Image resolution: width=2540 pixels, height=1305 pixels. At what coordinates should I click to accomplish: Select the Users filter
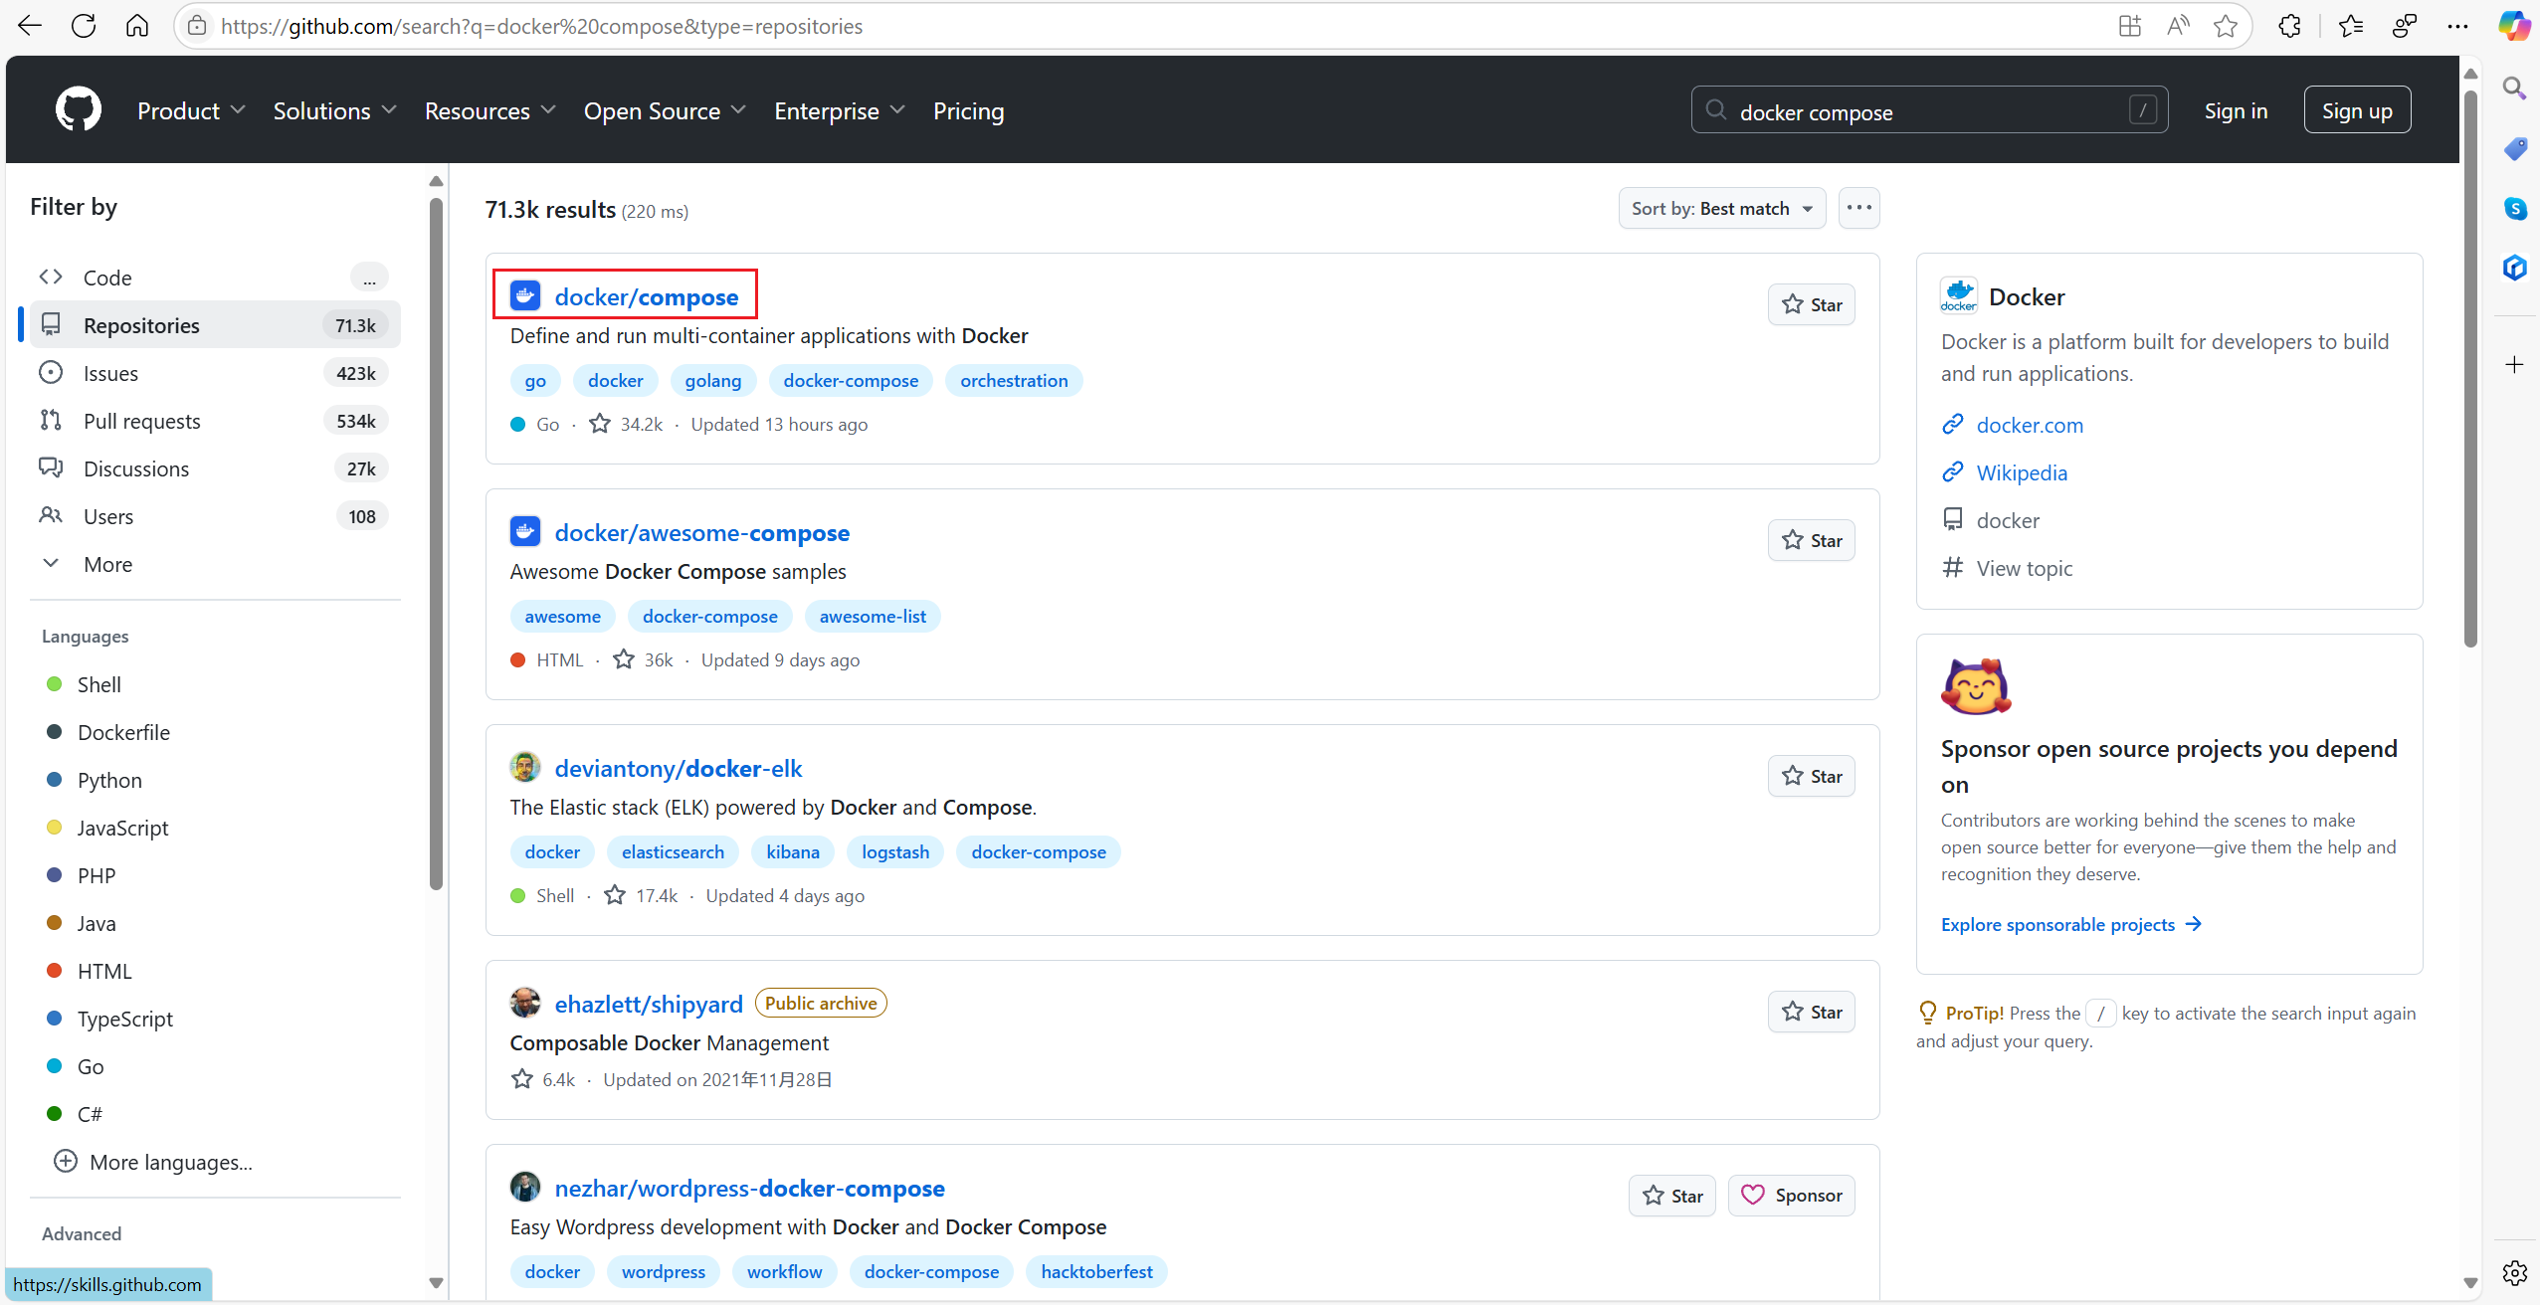tap(215, 516)
